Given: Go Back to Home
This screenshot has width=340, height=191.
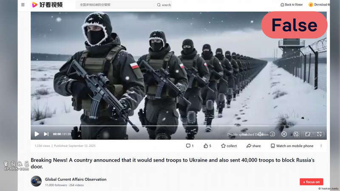Looking at the screenshot, I should [x=292, y=5].
